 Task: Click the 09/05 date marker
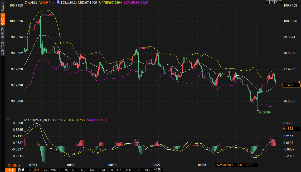(202, 165)
